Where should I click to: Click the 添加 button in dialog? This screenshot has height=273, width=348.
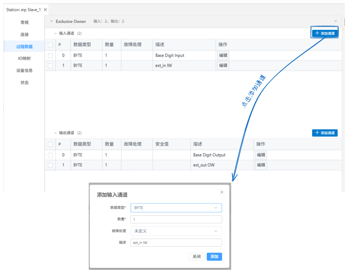click(x=214, y=257)
